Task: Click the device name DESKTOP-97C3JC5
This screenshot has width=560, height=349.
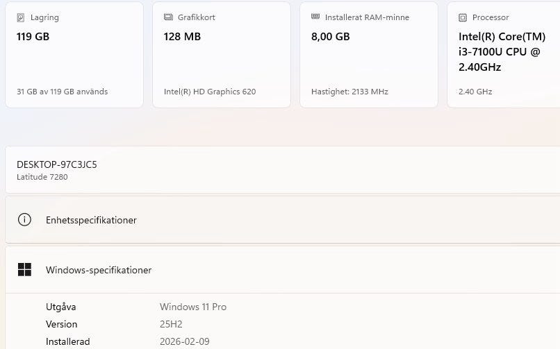Action: tap(57, 164)
